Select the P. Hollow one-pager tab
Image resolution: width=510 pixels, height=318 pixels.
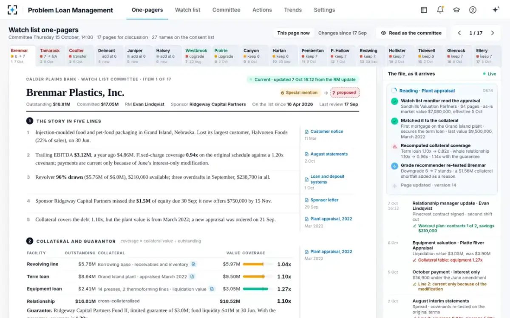click(x=342, y=56)
